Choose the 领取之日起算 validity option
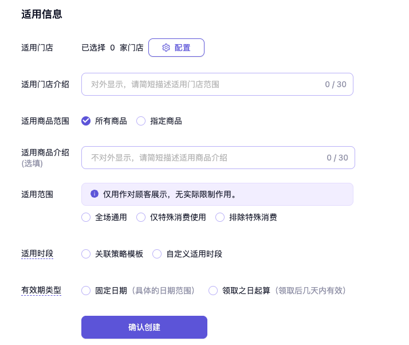 click(213, 291)
